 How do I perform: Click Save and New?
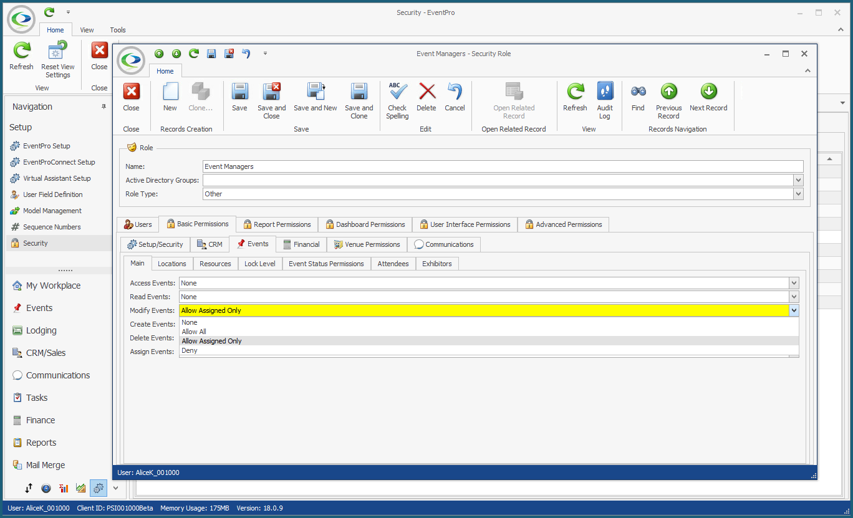coord(316,97)
